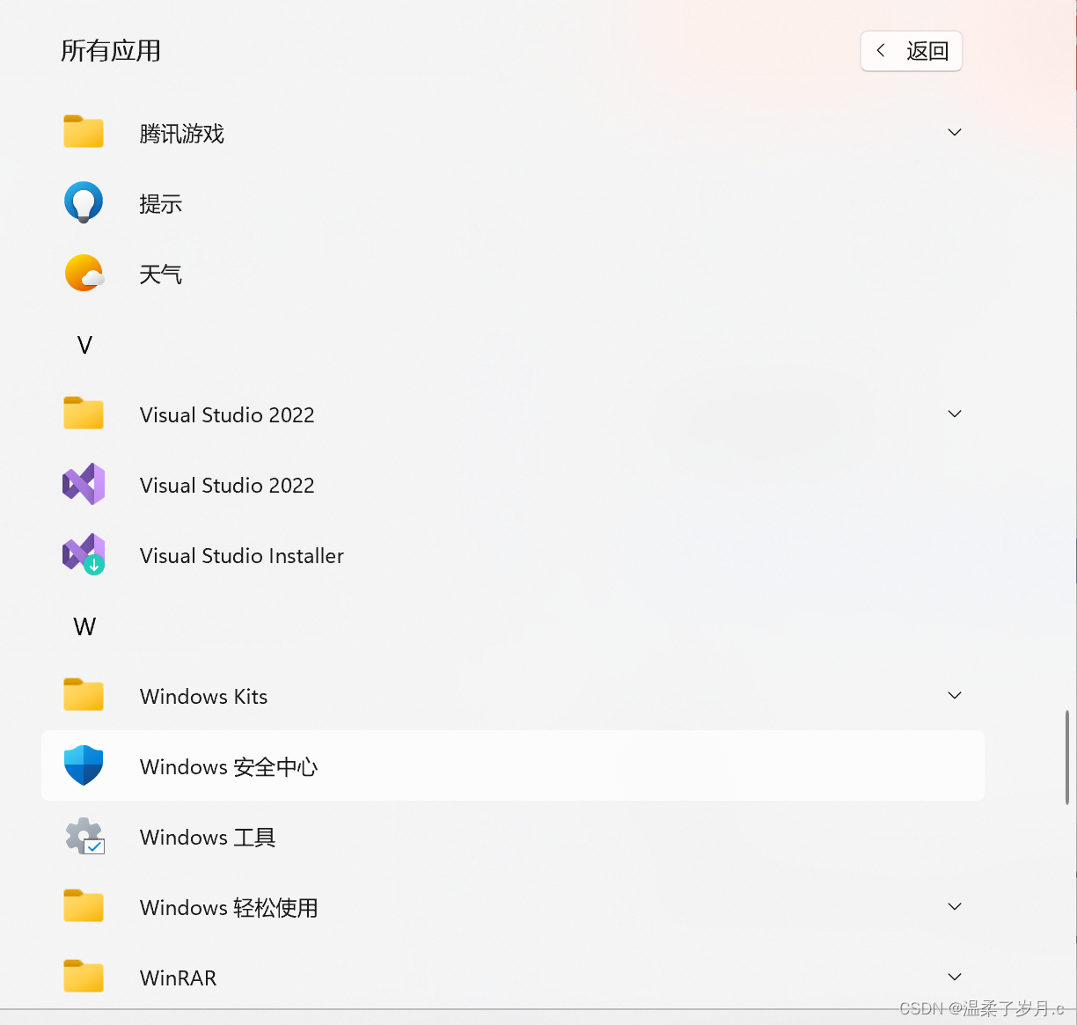Click the 所有应用 heading

111,51
